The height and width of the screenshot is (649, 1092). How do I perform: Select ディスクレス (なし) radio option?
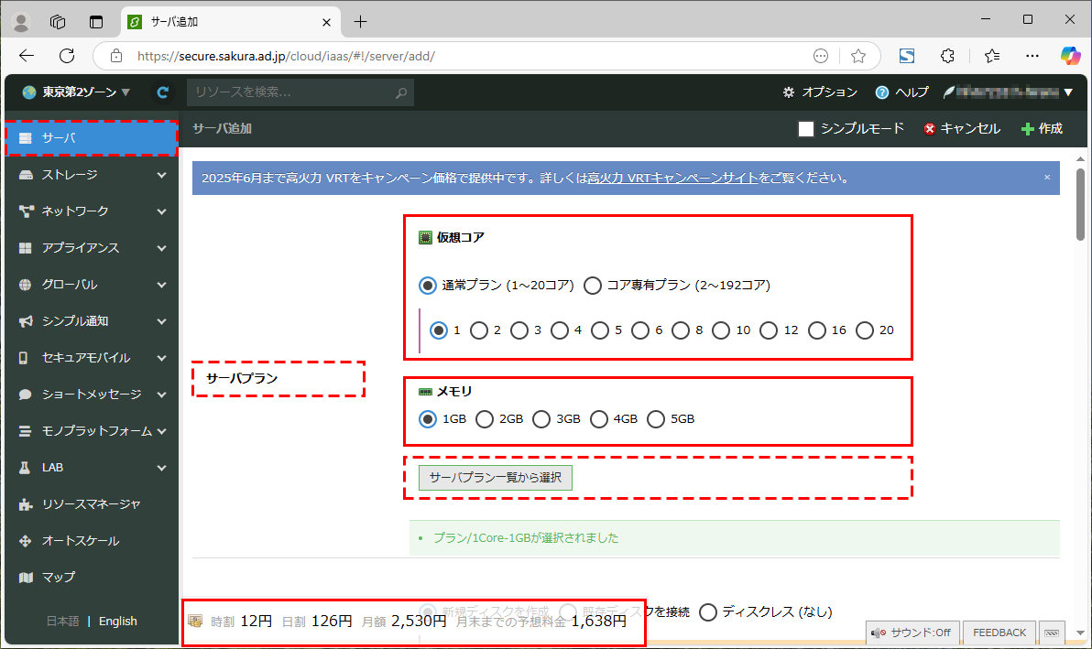708,612
